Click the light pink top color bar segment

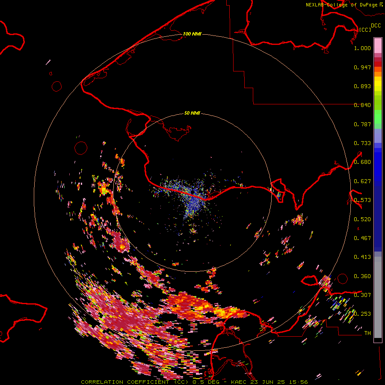[x=378, y=45]
